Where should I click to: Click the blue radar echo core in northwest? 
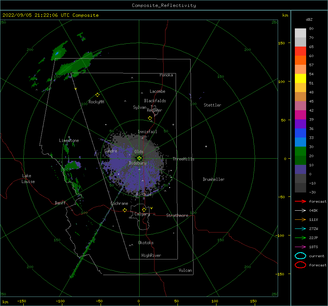[x=57, y=53]
